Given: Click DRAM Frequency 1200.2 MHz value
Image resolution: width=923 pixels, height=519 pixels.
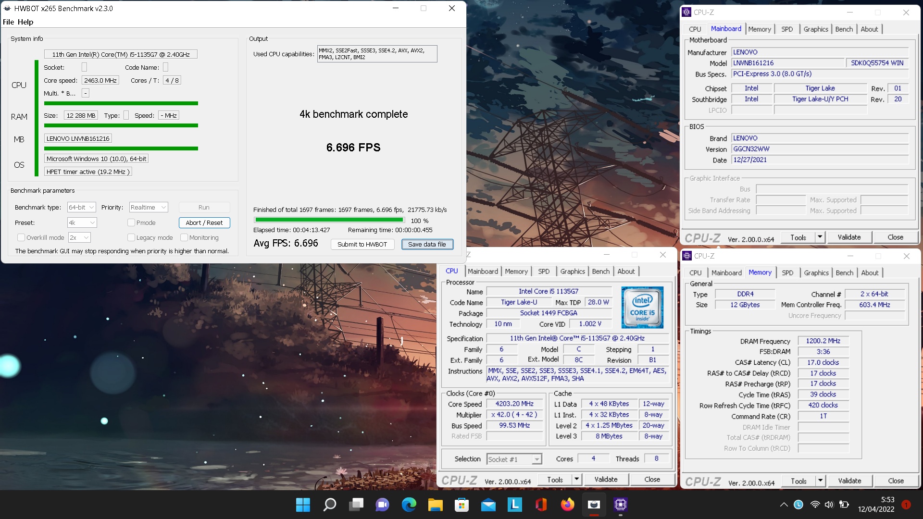Looking at the screenshot, I should tap(823, 341).
